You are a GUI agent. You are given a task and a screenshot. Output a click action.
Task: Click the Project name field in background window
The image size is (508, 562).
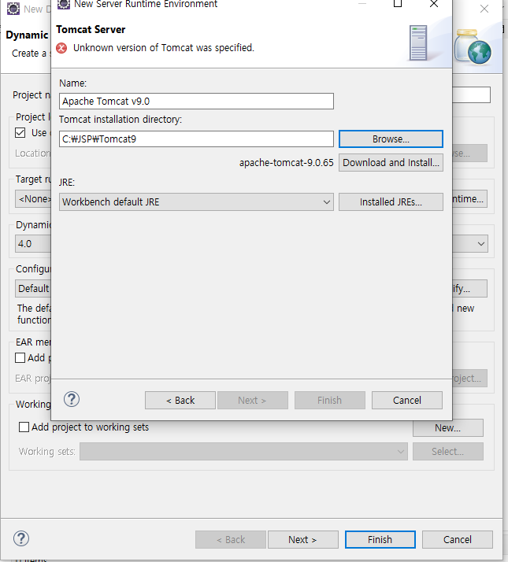[x=471, y=95]
